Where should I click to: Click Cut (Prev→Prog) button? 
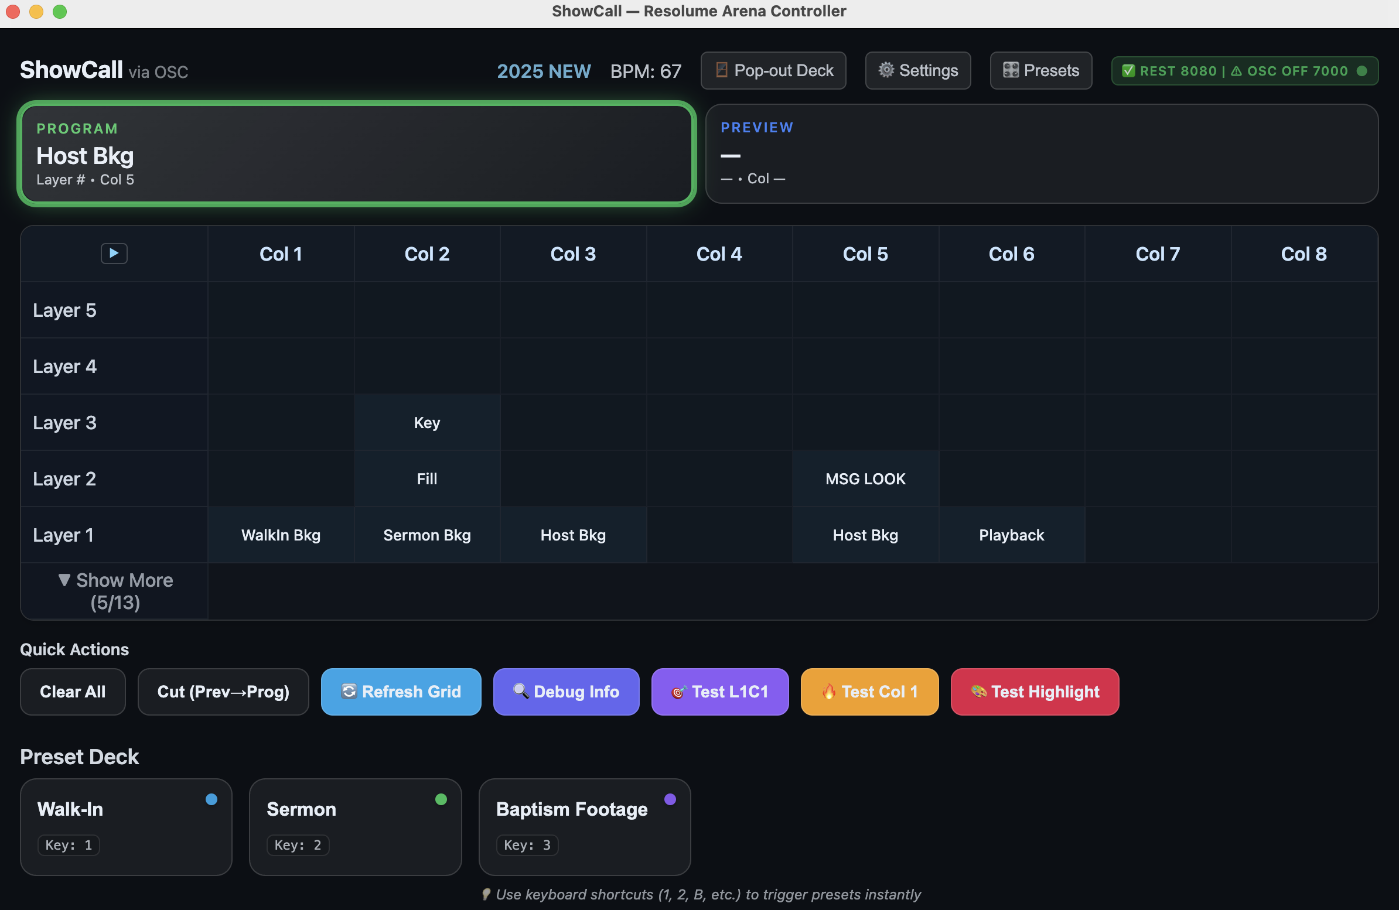pyautogui.click(x=223, y=692)
